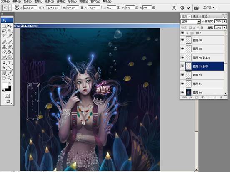Select the Lasso tool

(x=4, y=31)
